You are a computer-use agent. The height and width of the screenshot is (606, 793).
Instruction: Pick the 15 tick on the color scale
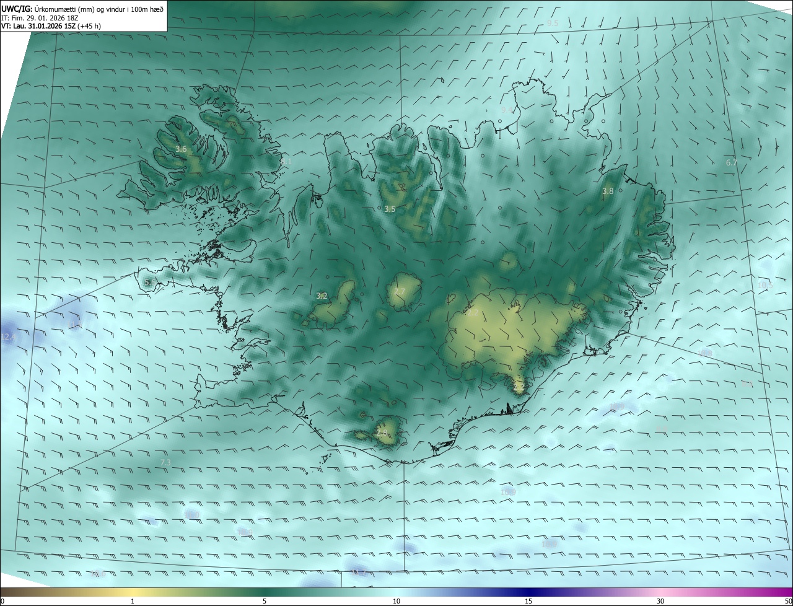coord(528,601)
